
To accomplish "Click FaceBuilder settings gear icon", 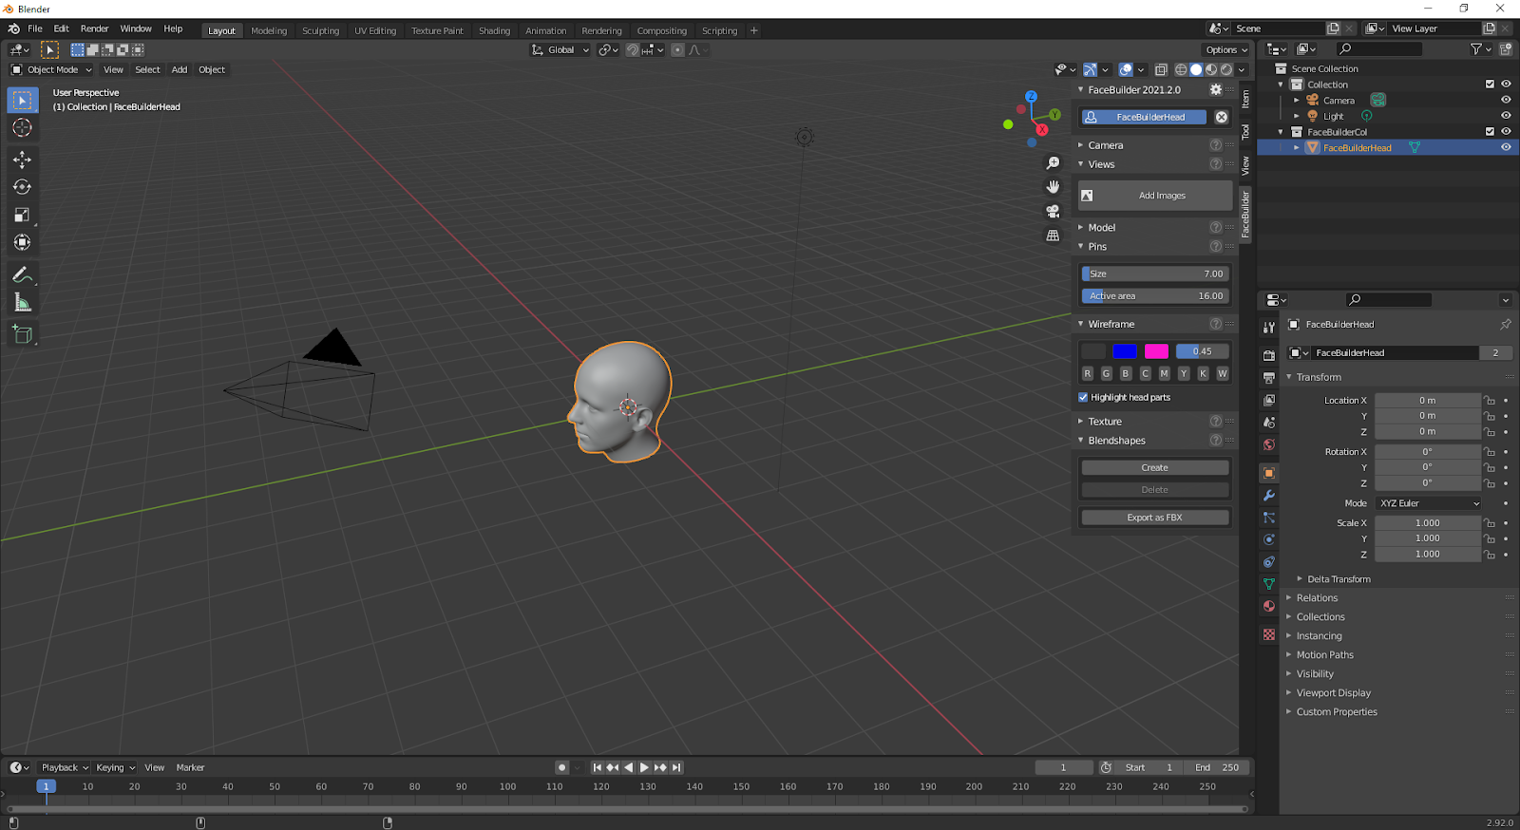I will [1215, 89].
